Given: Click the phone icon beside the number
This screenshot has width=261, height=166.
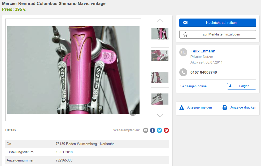Looking at the screenshot, I should (183, 72).
